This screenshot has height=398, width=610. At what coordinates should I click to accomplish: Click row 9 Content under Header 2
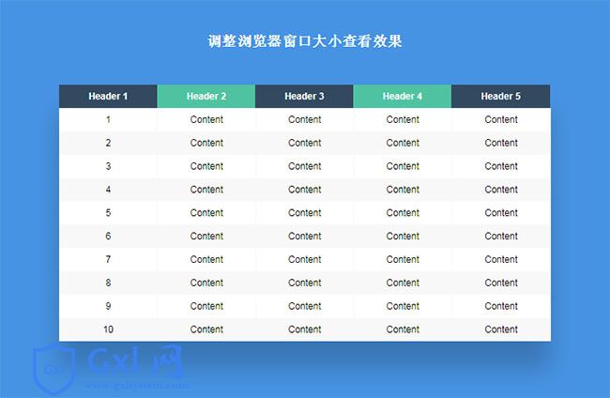point(206,306)
